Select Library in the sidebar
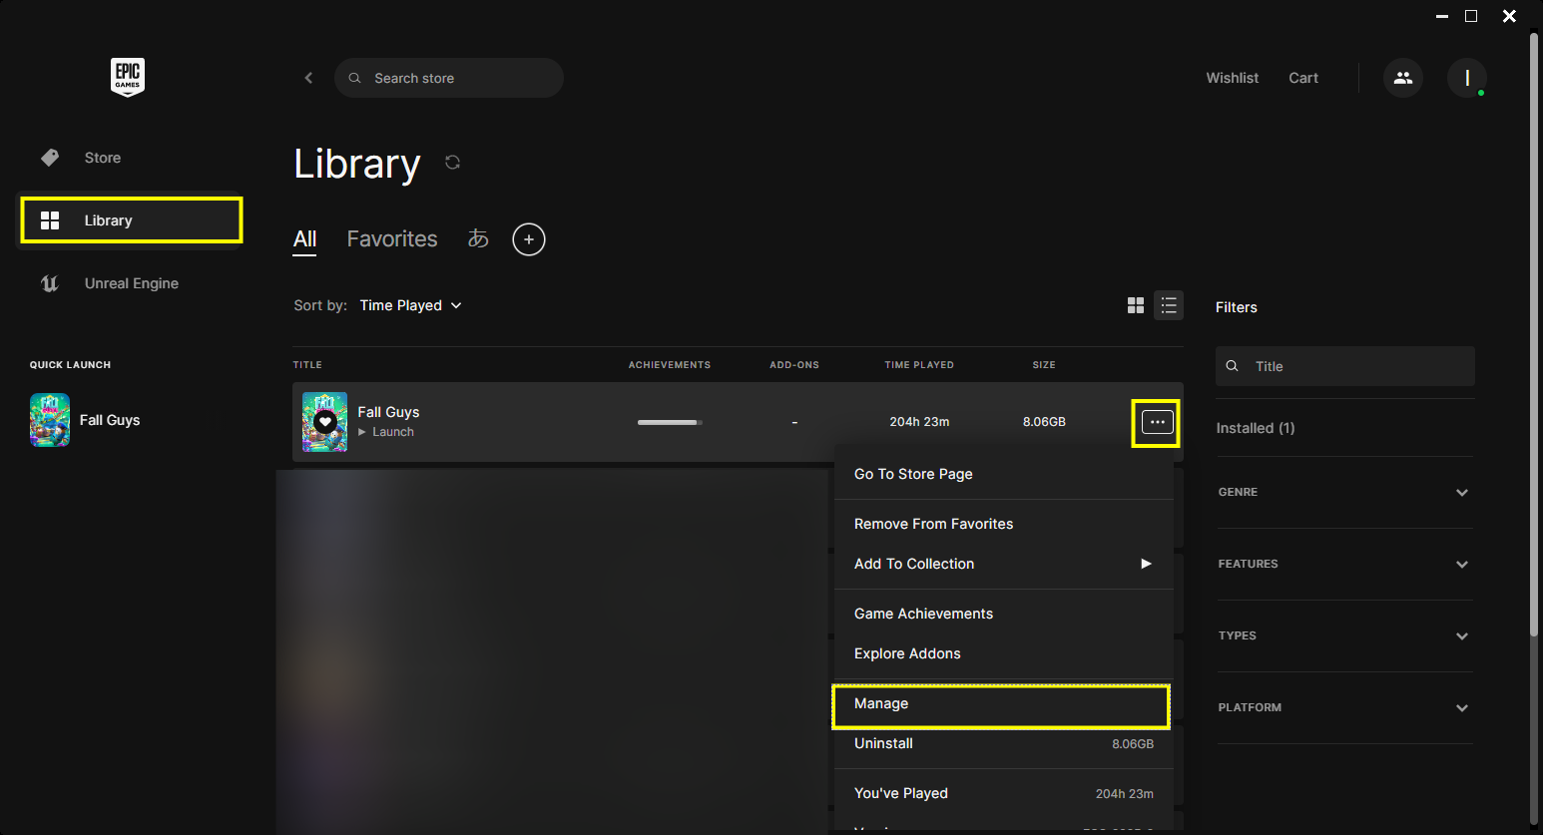The height and width of the screenshot is (835, 1543). [131, 220]
